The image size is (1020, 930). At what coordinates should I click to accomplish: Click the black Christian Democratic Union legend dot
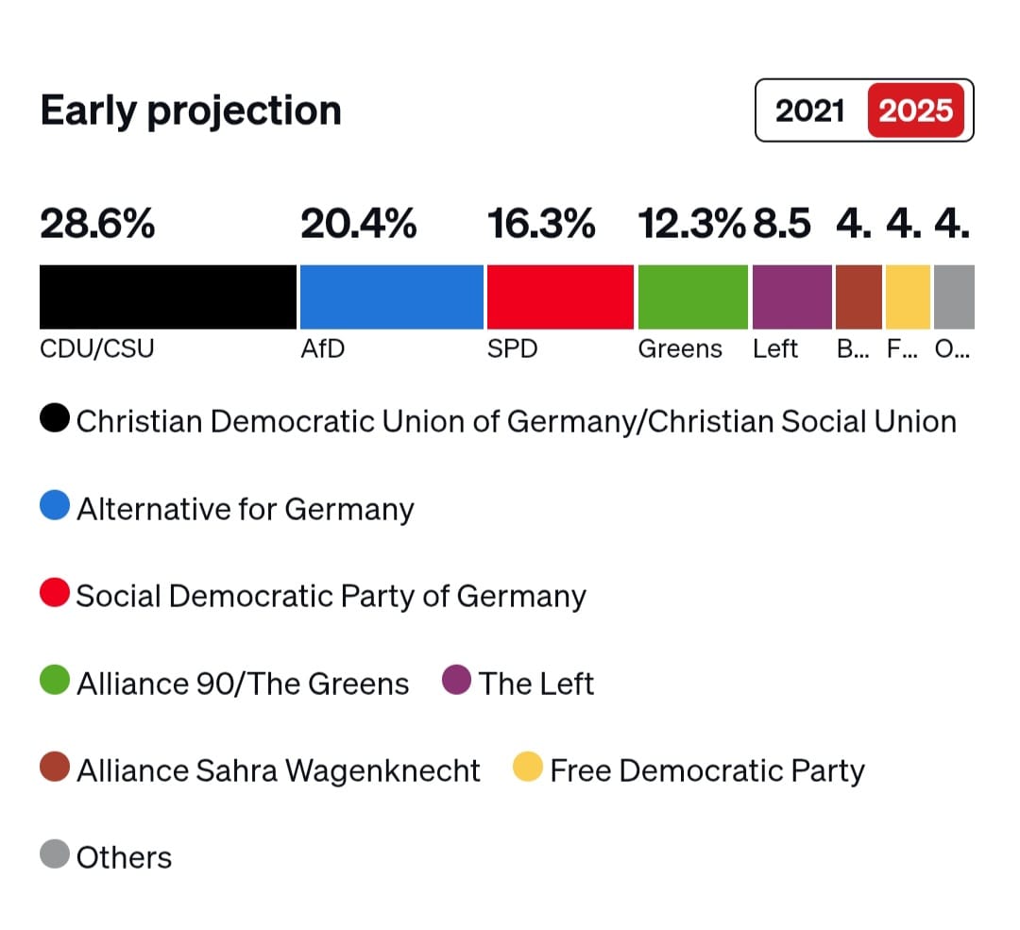click(55, 419)
